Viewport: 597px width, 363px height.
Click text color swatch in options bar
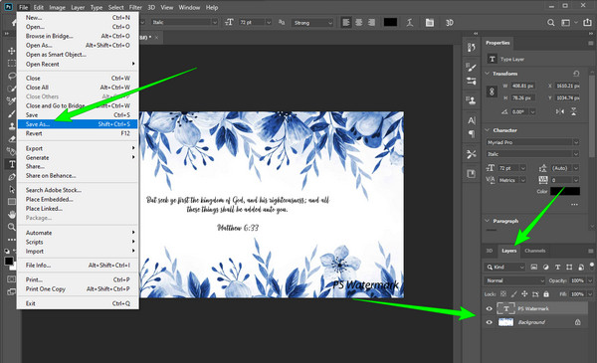point(390,23)
